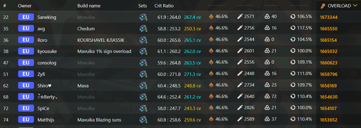Click the ATK sword icon in SpiCe's row
The image size is (361, 128).
click(x=240, y=108)
